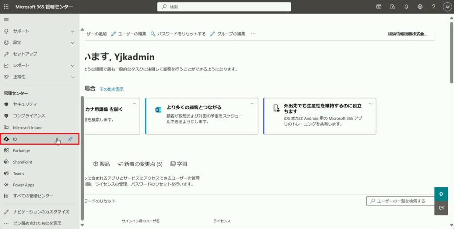This screenshot has height=229, width=454.
Task: Open the より多くの顧客とつながる card
Action: pos(202,116)
